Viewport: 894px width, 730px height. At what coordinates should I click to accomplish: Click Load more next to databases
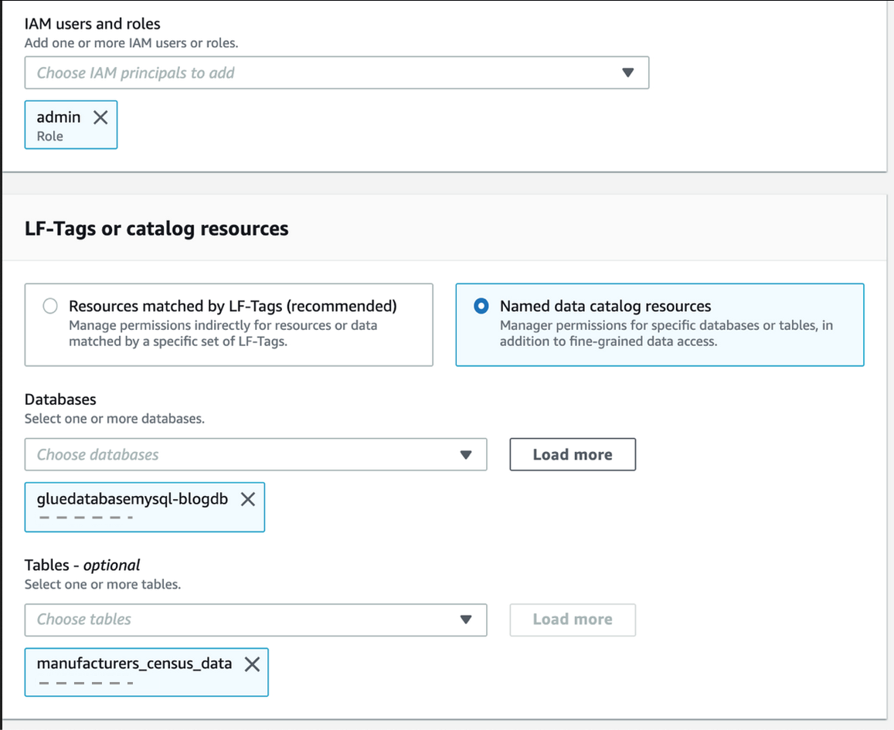pos(572,454)
